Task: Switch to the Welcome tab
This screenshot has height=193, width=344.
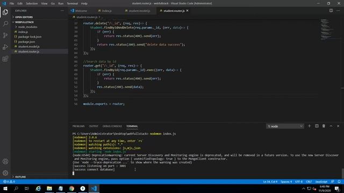Action: 81,11
